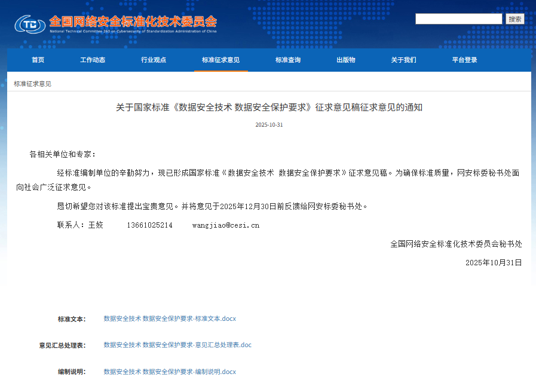Download the 意见汇总处理表.doc file
This screenshot has width=536, height=380.
pos(177,345)
